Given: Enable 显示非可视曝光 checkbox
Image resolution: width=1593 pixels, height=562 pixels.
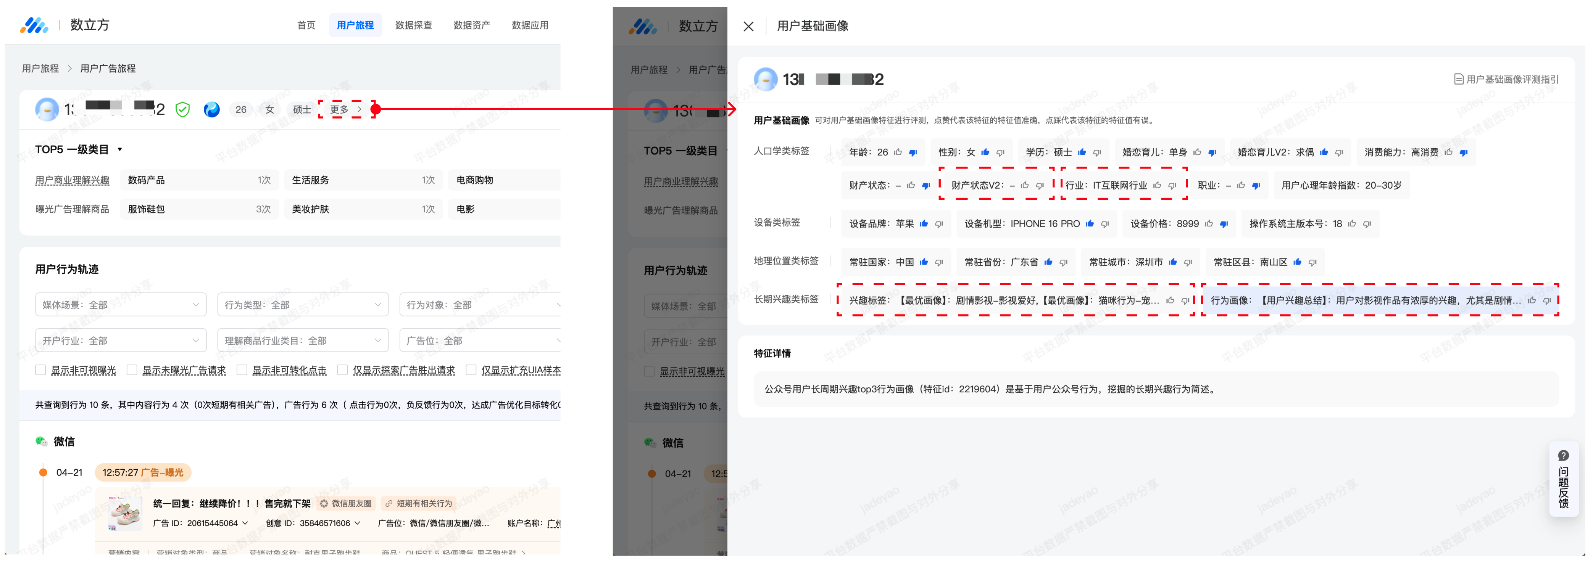Looking at the screenshot, I should [41, 371].
